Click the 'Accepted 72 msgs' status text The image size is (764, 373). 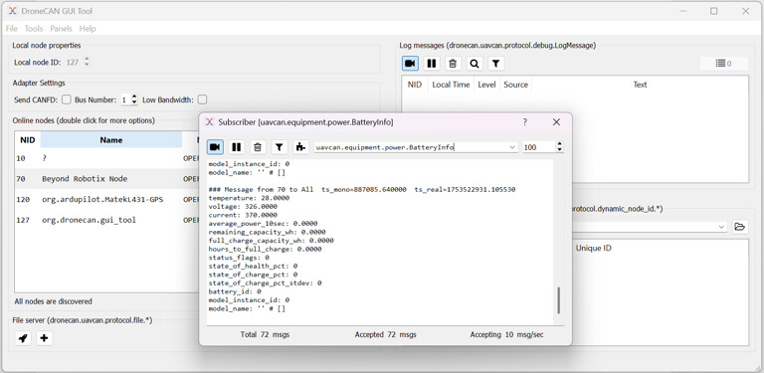coord(385,334)
